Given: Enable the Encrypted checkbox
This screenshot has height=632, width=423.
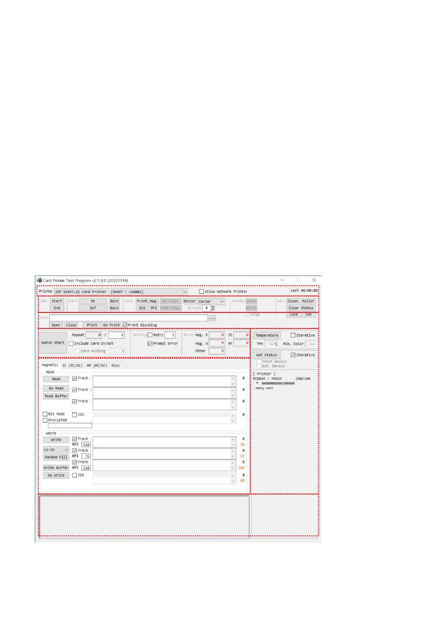Looking at the screenshot, I should pyautogui.click(x=45, y=420).
